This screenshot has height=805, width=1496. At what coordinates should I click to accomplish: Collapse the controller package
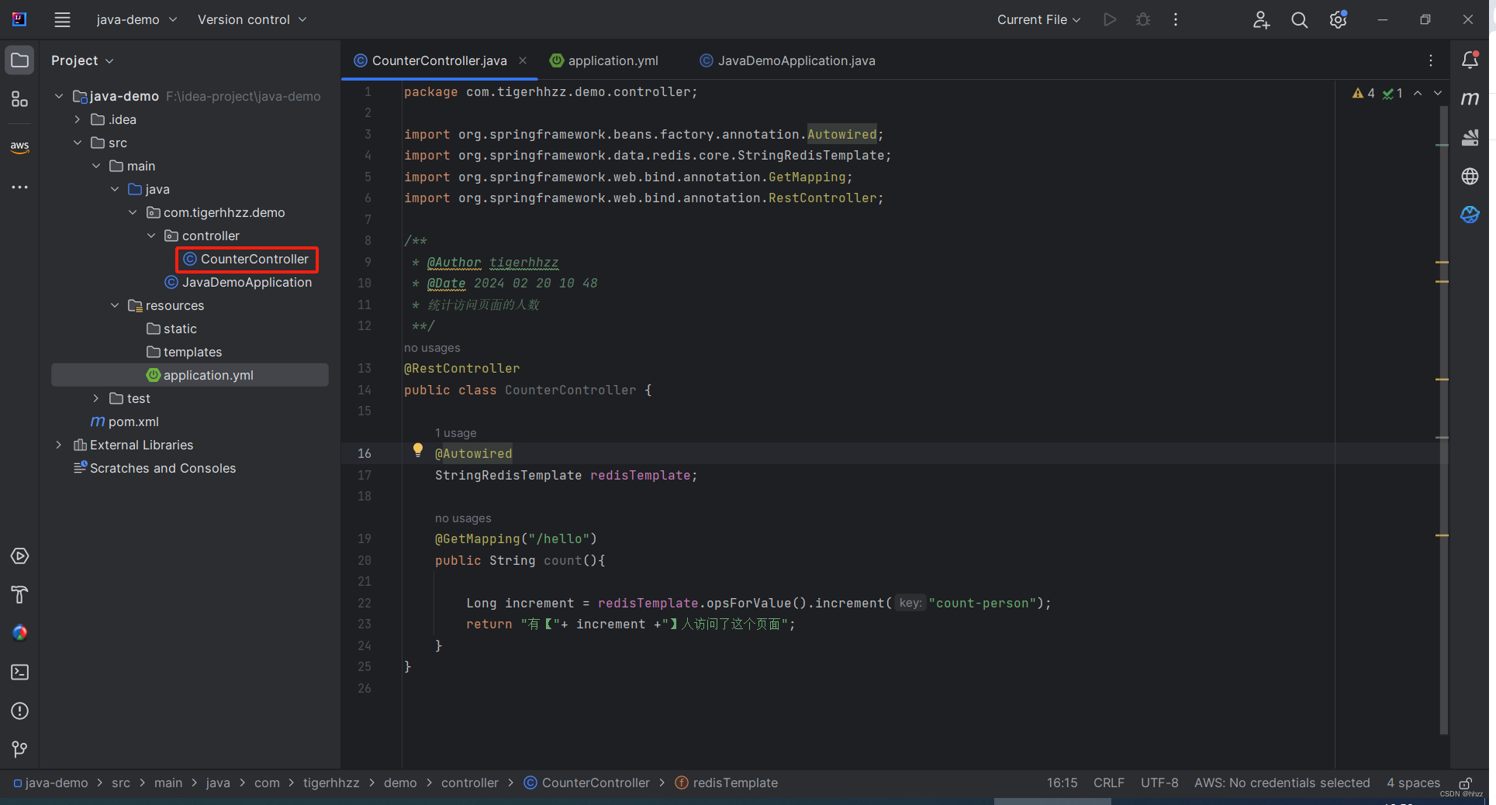click(x=151, y=236)
